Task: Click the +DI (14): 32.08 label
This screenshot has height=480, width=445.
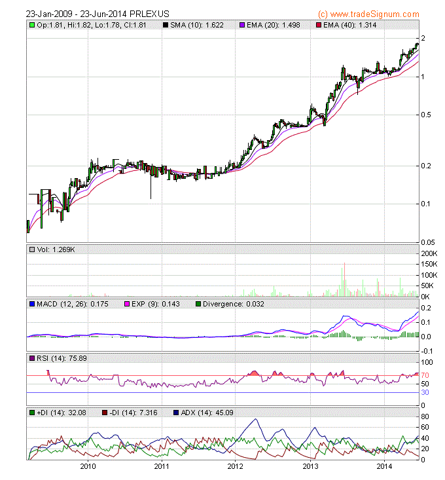Action: 62,413
